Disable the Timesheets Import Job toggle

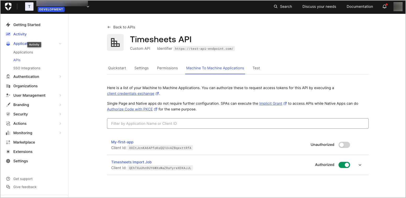pos(344,165)
